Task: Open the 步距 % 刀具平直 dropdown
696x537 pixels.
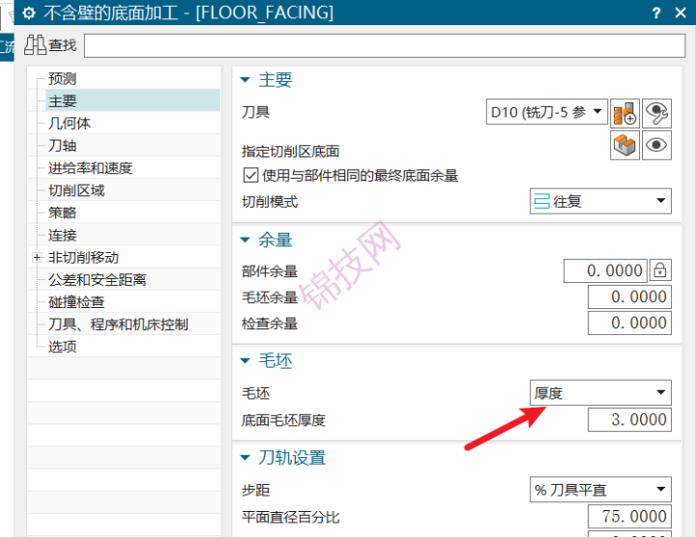Action: pos(600,490)
